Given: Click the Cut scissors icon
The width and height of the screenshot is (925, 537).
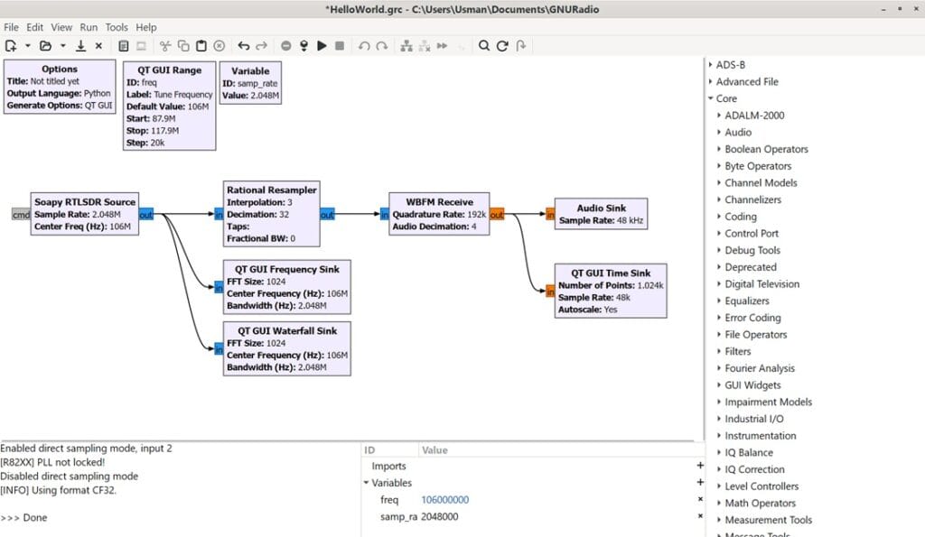Looking at the screenshot, I should tap(165, 45).
